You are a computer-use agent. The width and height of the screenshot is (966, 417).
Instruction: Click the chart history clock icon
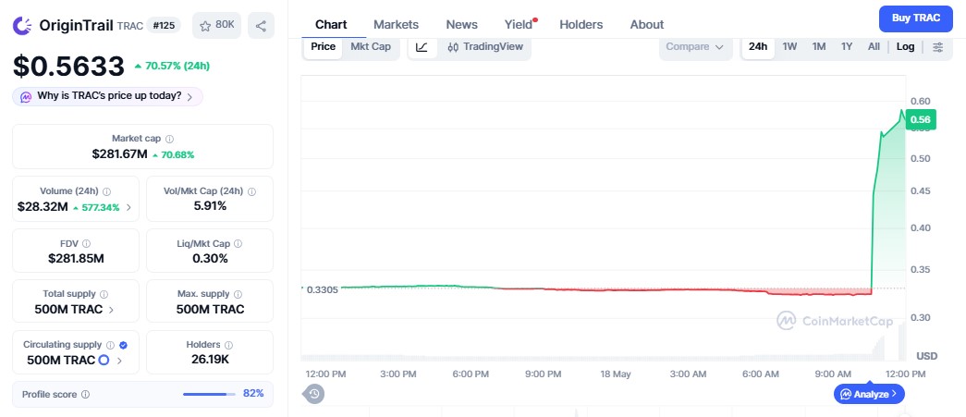click(314, 394)
